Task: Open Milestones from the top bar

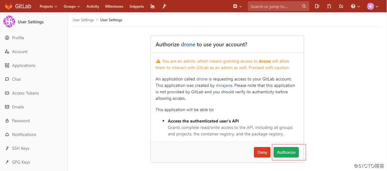Action: coord(114,6)
